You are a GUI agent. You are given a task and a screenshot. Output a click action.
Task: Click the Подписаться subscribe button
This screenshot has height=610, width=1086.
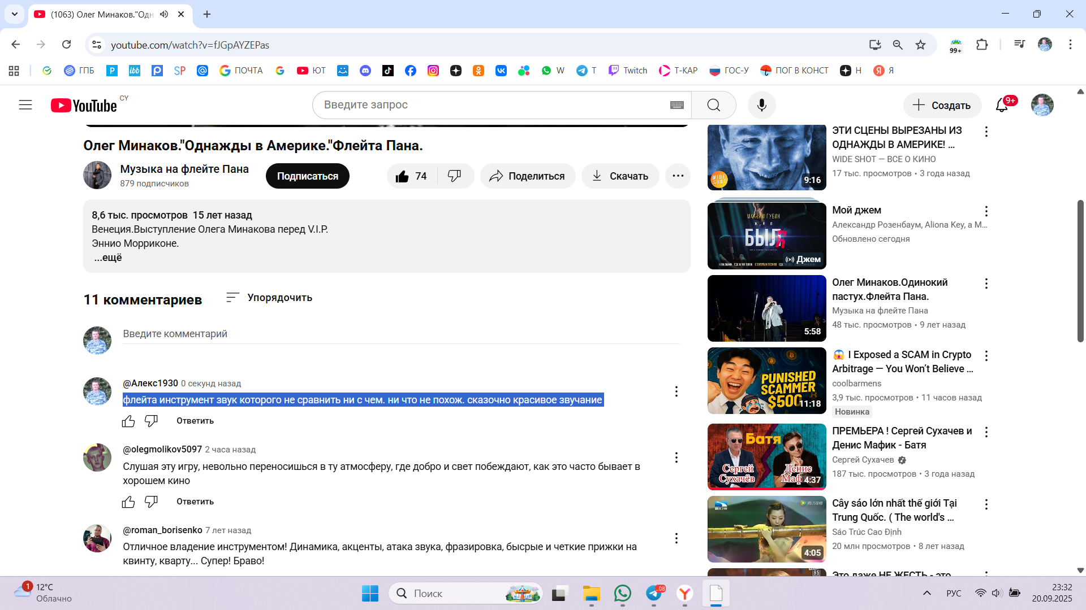pyautogui.click(x=307, y=176)
